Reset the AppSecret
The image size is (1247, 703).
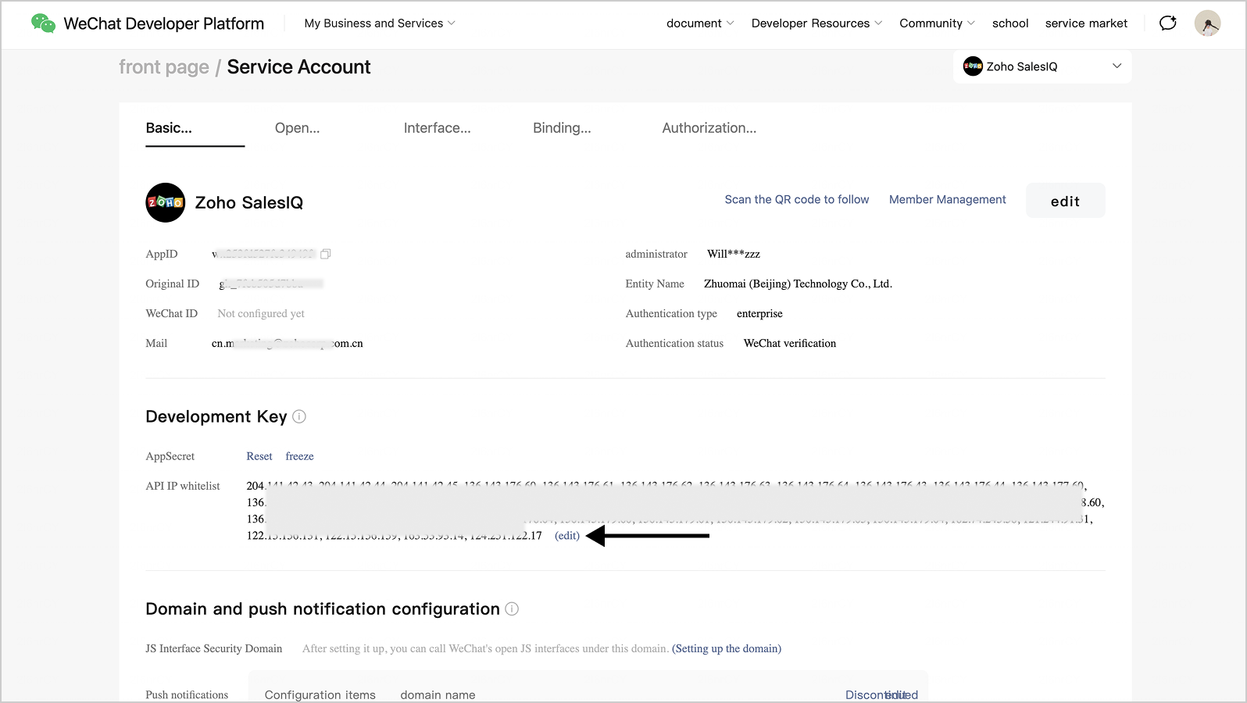point(259,456)
